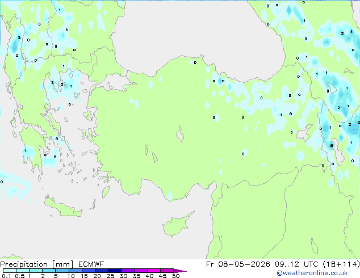
Task: Click the precipitation value '4' on the map
Action: (351, 31)
